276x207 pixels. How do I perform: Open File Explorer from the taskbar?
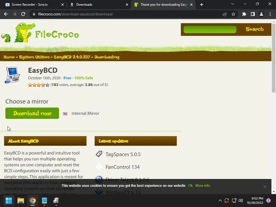click(x=20, y=201)
